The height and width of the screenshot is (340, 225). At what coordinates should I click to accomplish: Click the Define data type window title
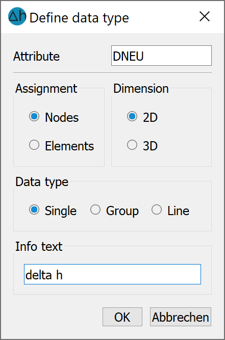(79, 18)
